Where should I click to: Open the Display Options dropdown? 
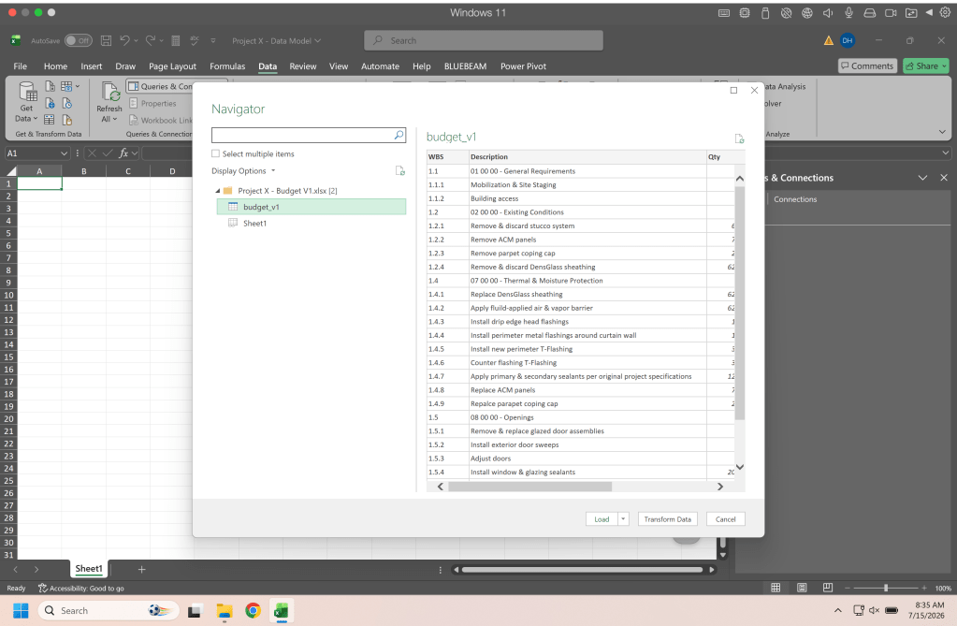[243, 171]
